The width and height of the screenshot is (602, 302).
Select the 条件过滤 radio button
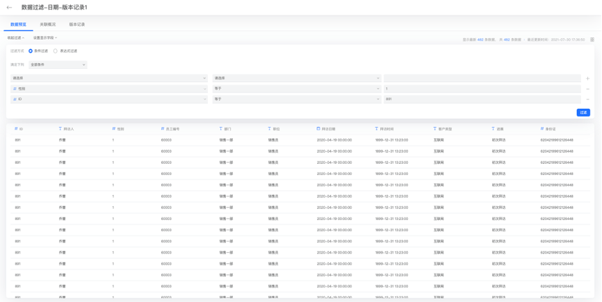31,51
